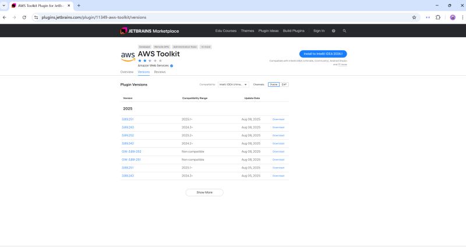Open the Amazon Web Services vendor link
Screen dimensions: 466x247
pos(153,66)
